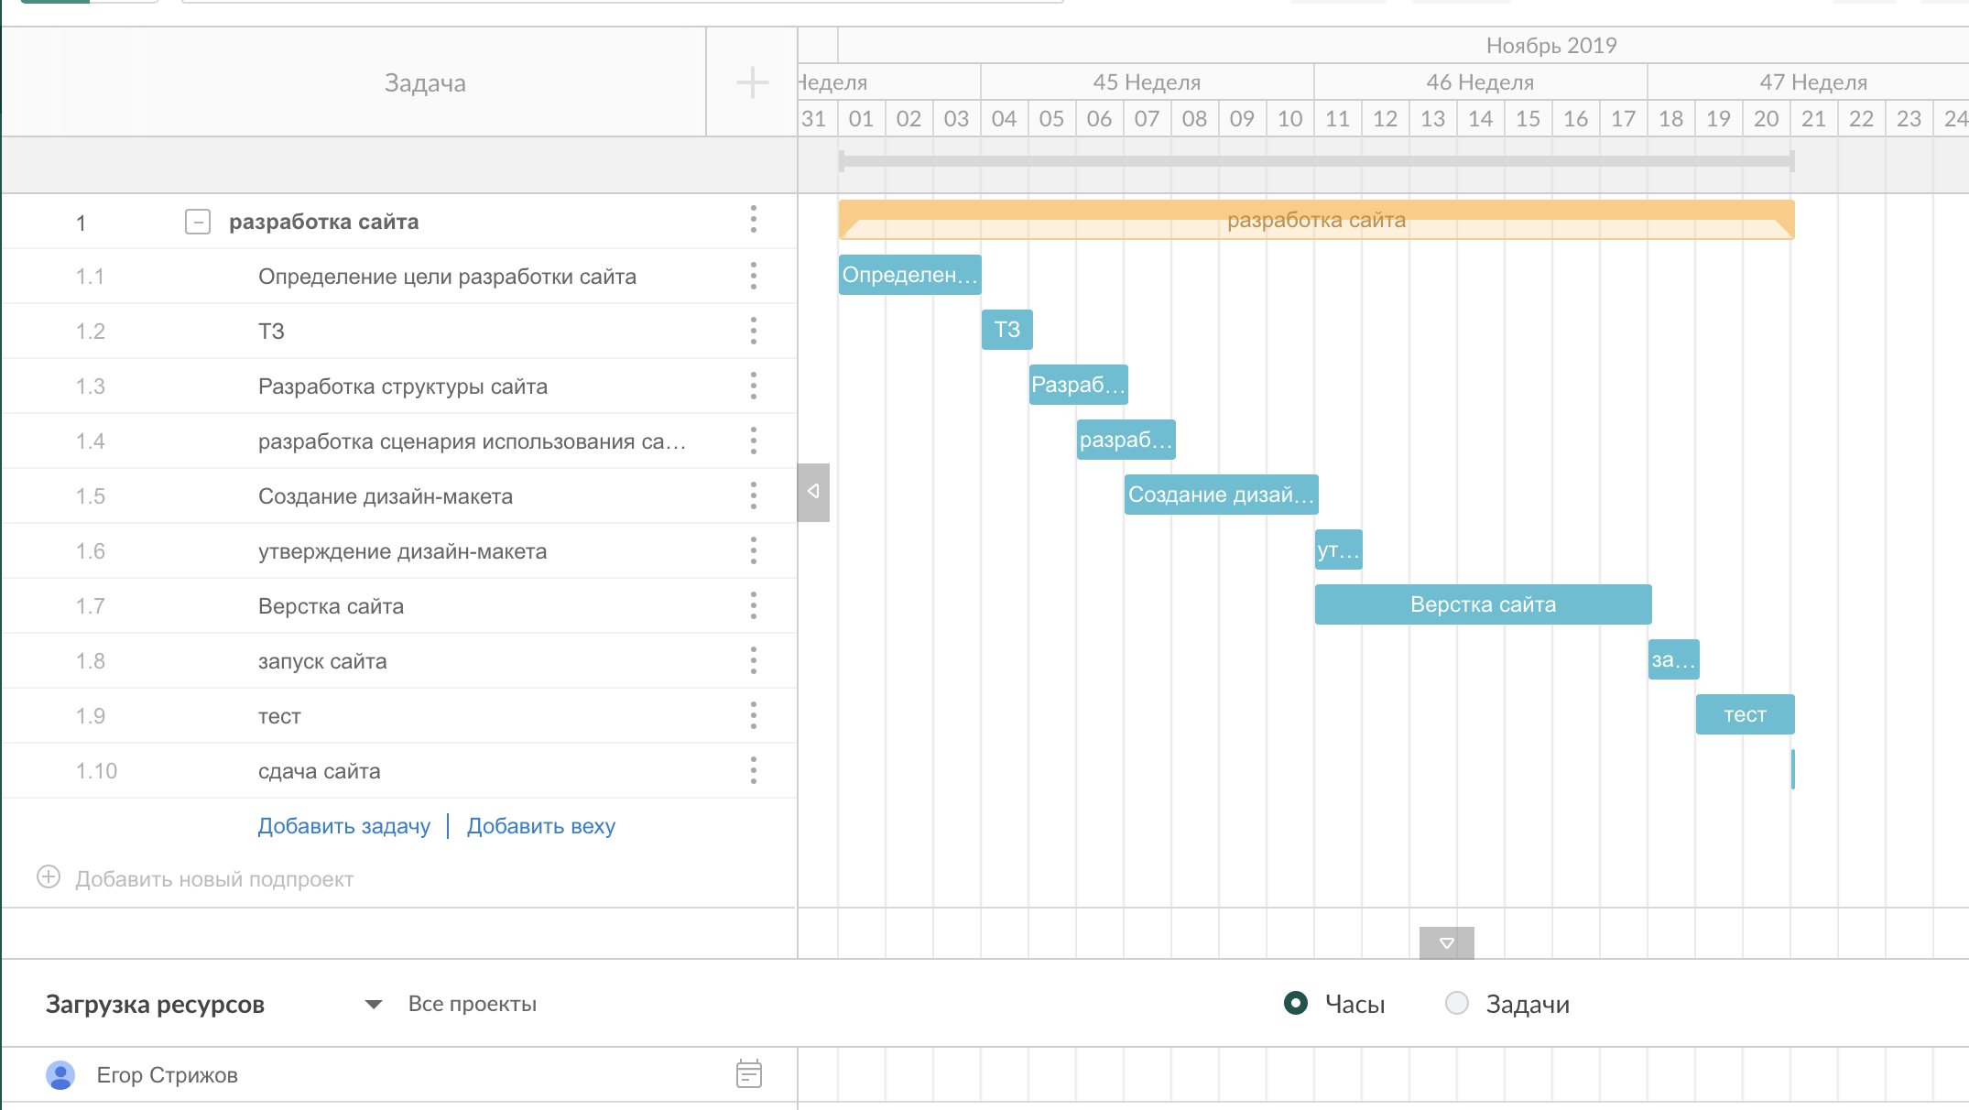Open the Загрузка ресурсов dropdown arrow
Viewport: 1969px width, 1110px height.
coord(373,1005)
